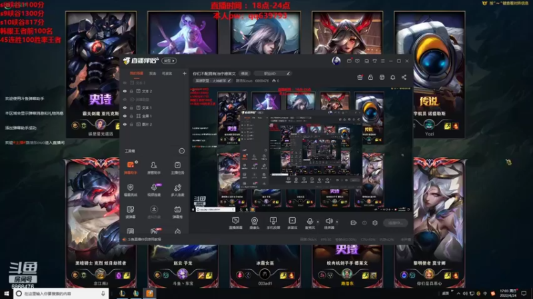The width and height of the screenshot is (533, 299).
Task: Add a 直播屏幕 screen capture source
Action: click(x=235, y=223)
